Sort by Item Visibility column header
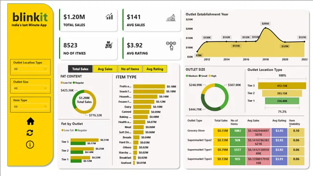Viewport: 313px width, 176px height. pyautogui.click(x=294, y=122)
